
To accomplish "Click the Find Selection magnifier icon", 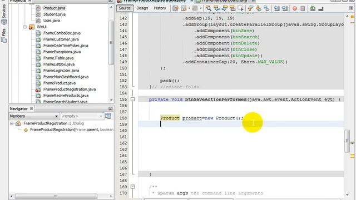I will click(x=208, y=8).
